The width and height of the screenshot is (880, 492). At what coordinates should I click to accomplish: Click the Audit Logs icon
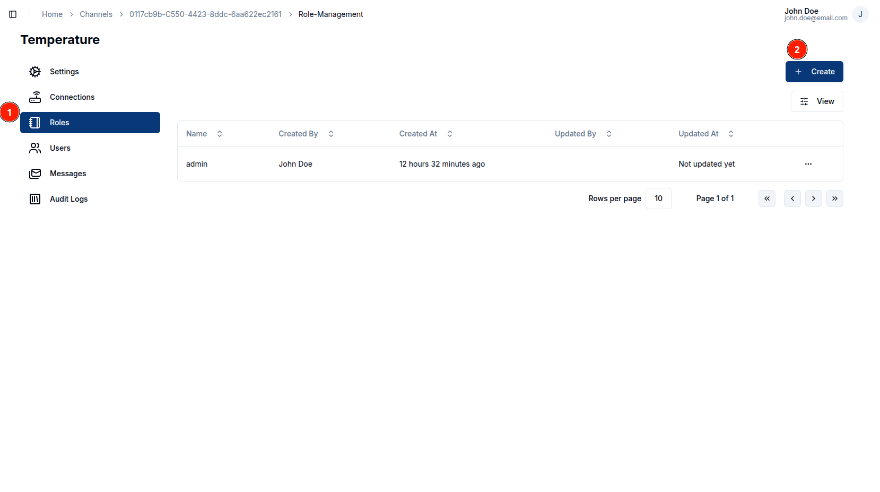[x=35, y=199]
